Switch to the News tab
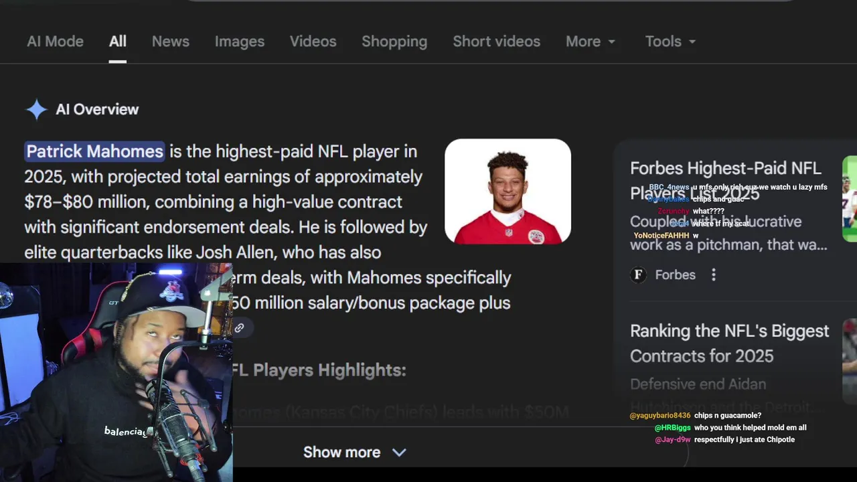Viewport: 857px width, 482px height. pos(171,42)
